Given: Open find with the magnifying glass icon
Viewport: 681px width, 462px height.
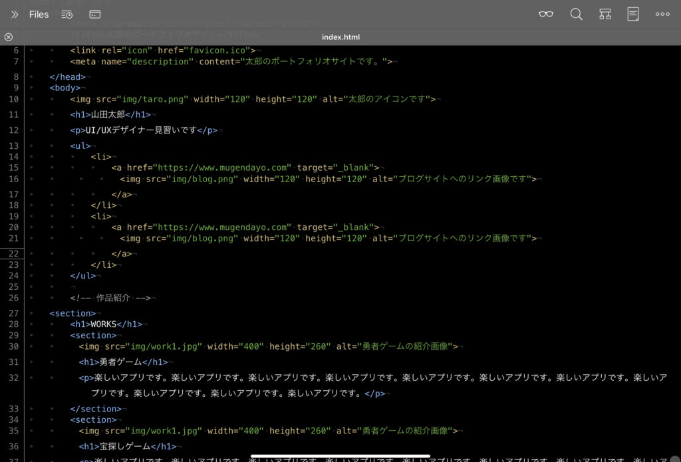Looking at the screenshot, I should pyautogui.click(x=576, y=14).
